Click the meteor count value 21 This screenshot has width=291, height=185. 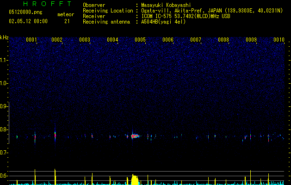coord(67,21)
